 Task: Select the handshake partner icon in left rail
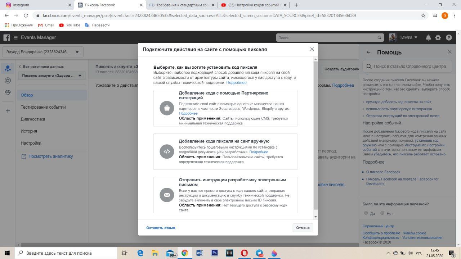coord(8,92)
